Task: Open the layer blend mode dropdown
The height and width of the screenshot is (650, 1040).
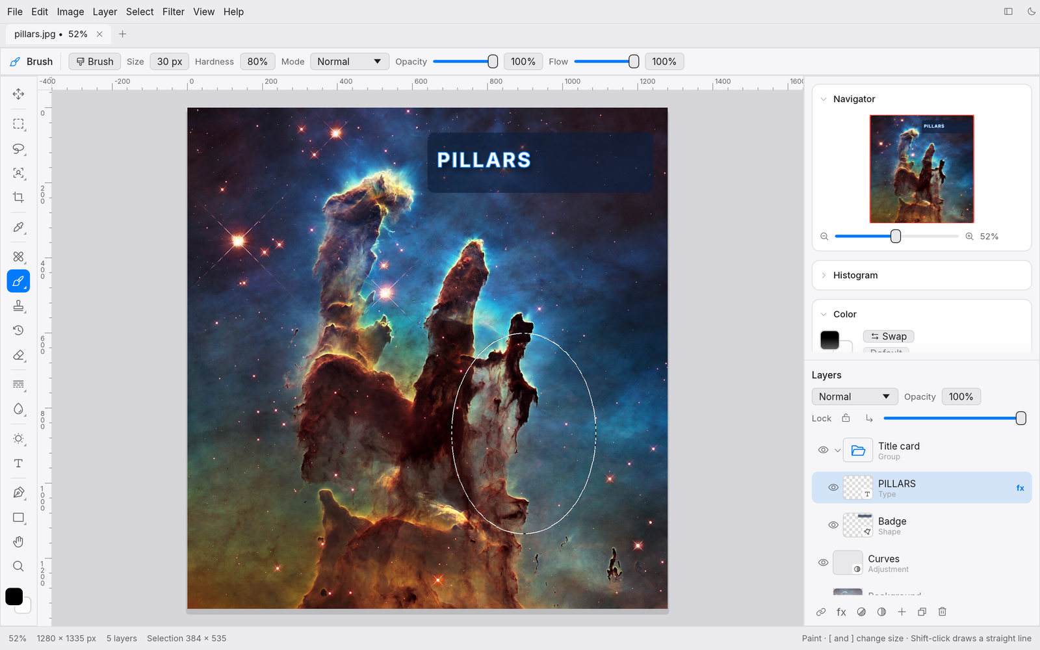Action: [x=855, y=396]
